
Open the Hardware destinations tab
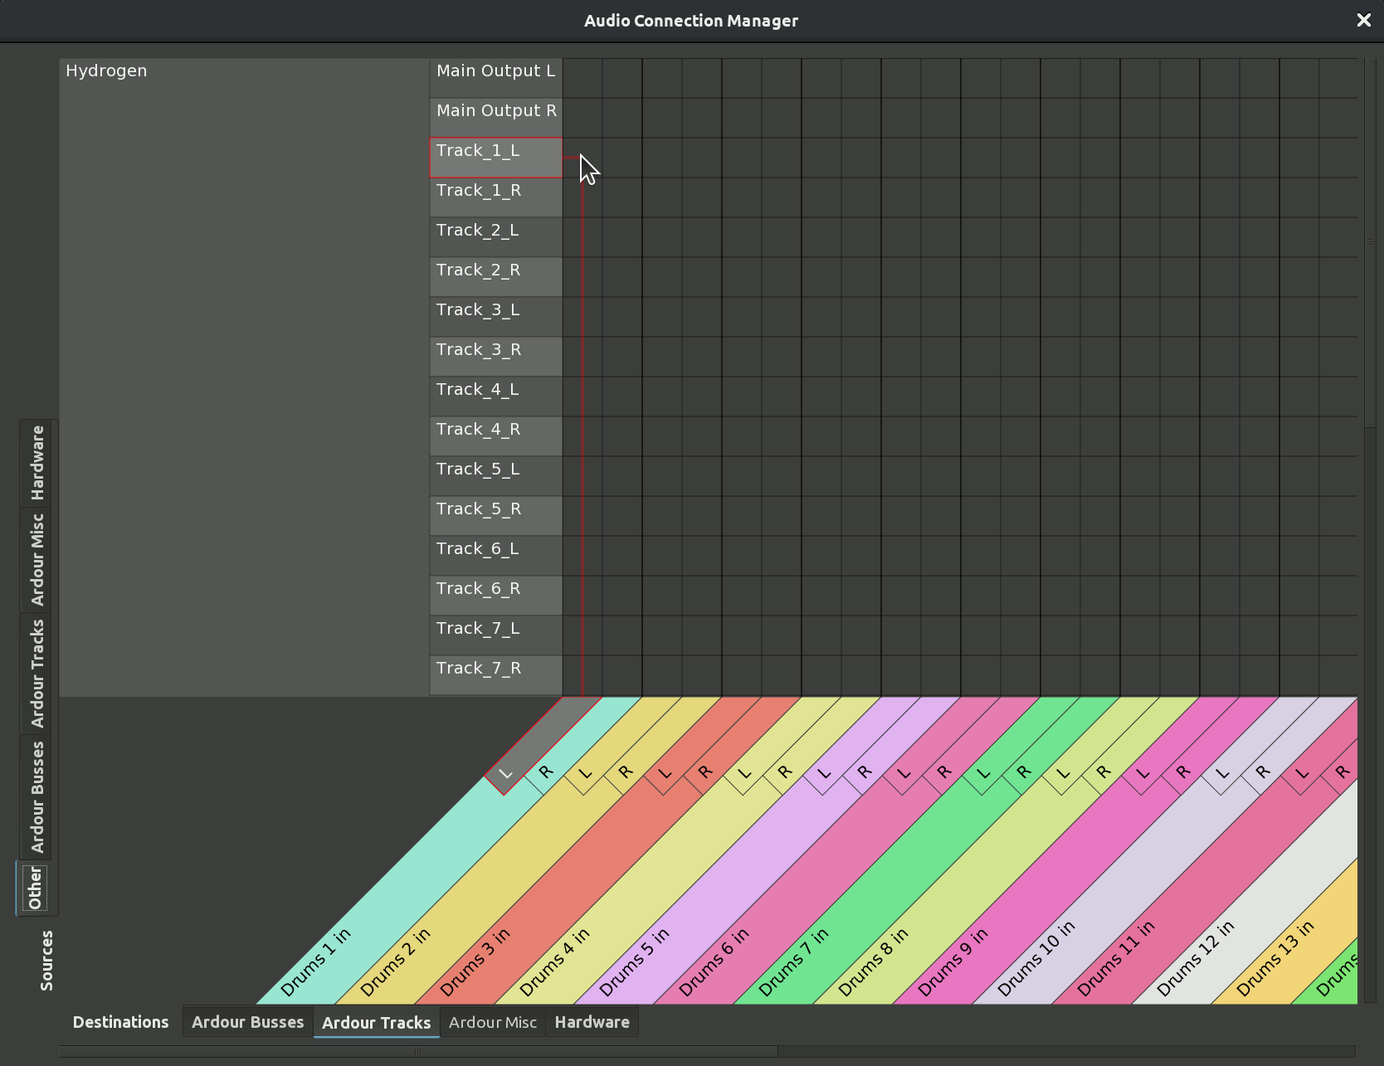tap(592, 1022)
